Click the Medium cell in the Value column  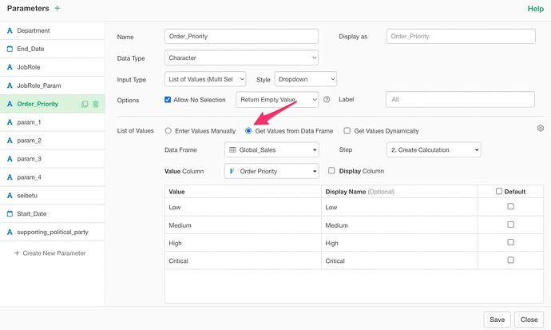click(x=243, y=225)
